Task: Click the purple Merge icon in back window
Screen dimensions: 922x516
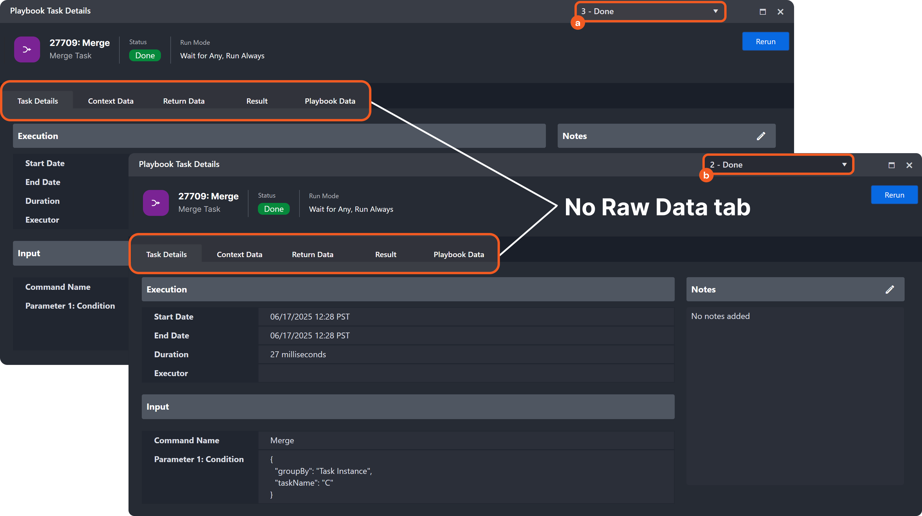Action: tap(27, 49)
